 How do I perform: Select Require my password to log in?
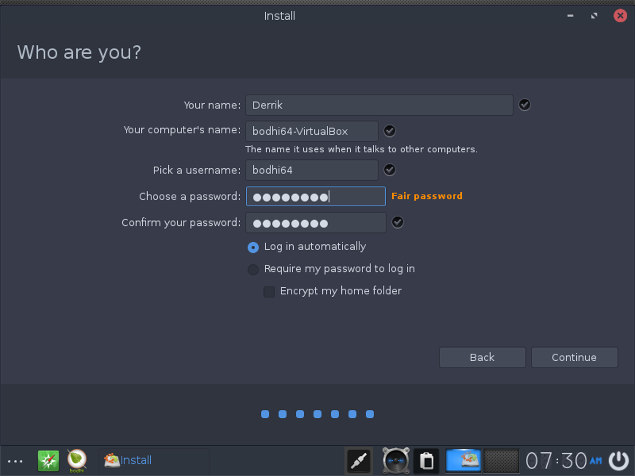click(253, 269)
